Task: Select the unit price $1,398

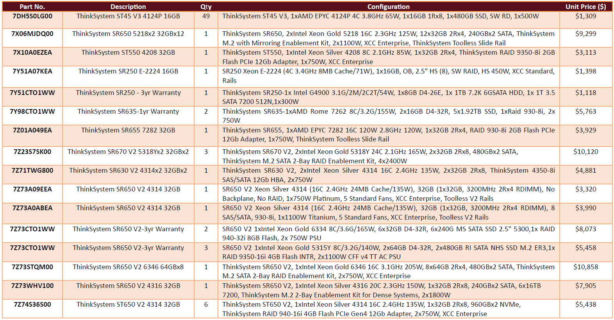Action: click(586, 71)
